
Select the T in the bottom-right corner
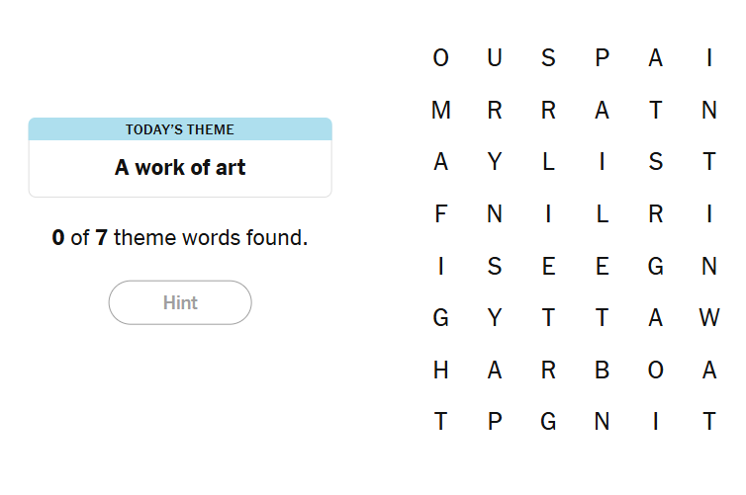click(708, 423)
